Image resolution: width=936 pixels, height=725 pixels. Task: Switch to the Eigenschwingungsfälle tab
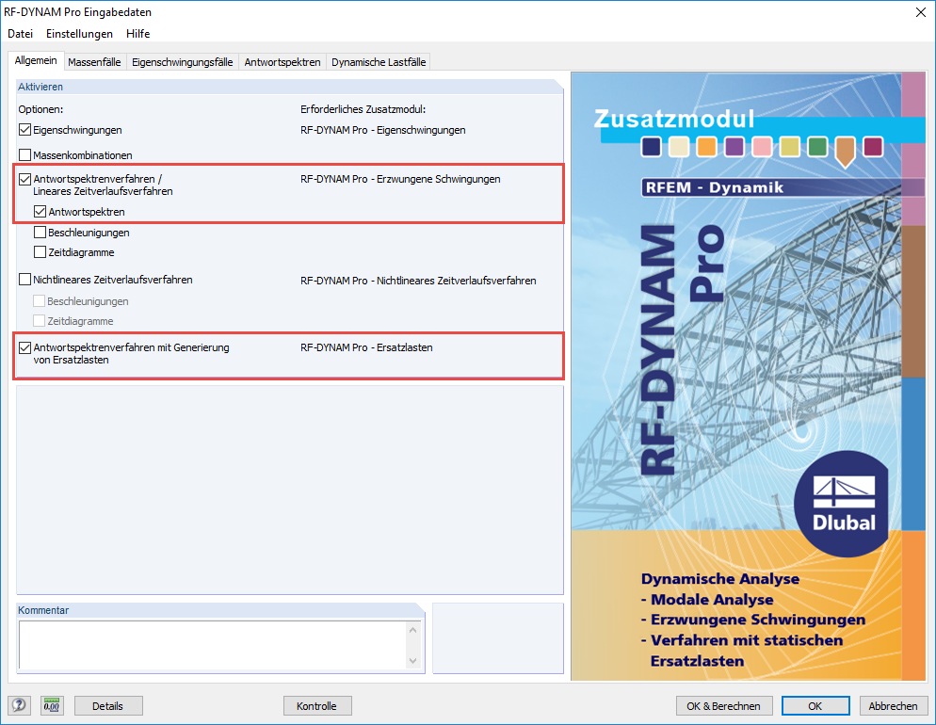click(182, 62)
